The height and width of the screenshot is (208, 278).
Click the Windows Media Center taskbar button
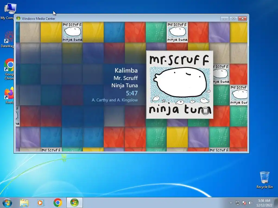[74, 203]
